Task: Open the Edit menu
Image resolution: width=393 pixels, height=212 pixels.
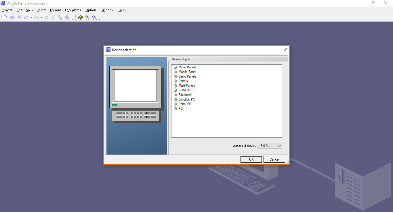Action: [x=20, y=10]
